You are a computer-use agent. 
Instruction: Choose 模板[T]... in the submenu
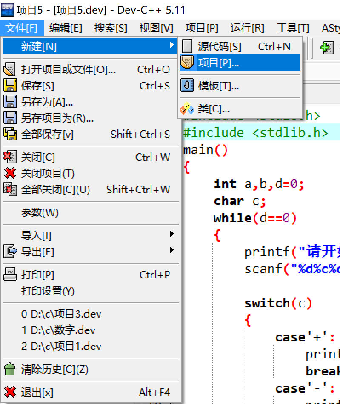[x=240, y=86]
